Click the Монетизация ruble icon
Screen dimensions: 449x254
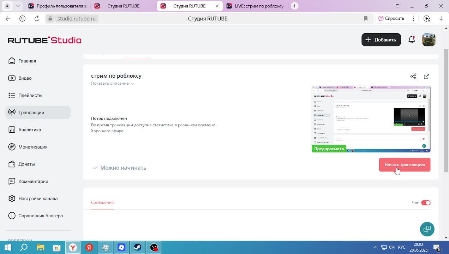click(x=12, y=147)
